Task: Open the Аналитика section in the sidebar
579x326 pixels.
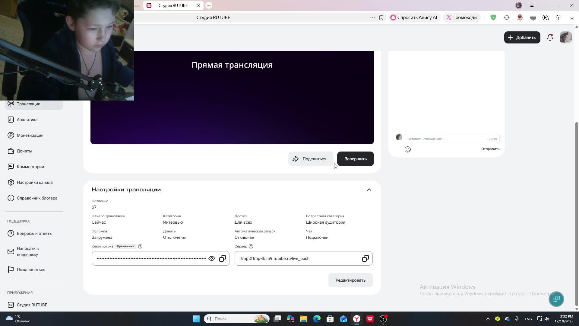Action: click(27, 120)
